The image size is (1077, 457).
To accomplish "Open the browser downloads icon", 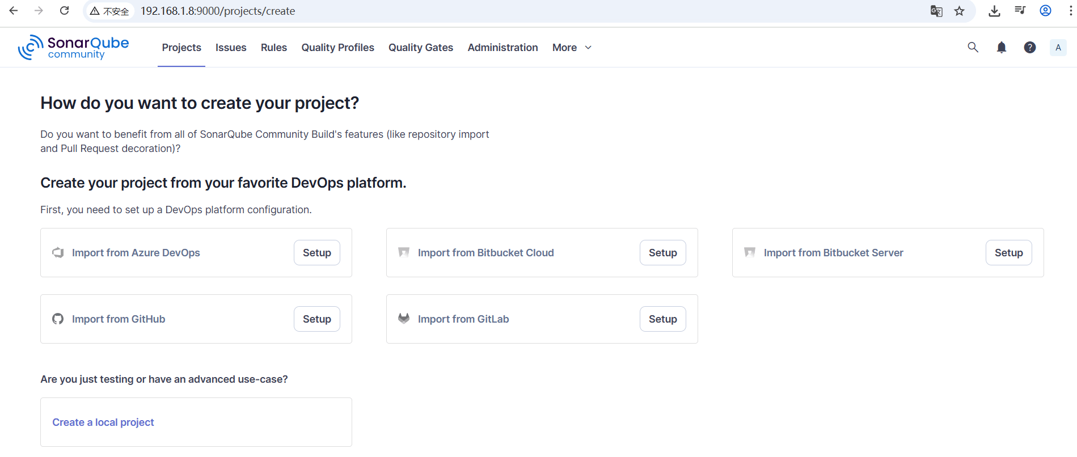I will [994, 11].
